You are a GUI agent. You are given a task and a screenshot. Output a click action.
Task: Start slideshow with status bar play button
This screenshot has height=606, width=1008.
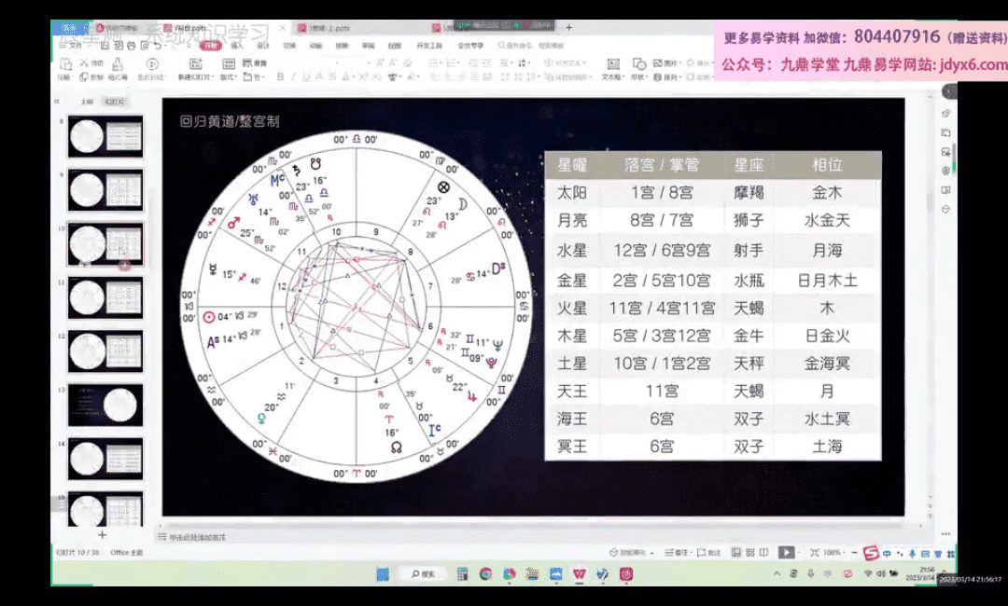(787, 552)
